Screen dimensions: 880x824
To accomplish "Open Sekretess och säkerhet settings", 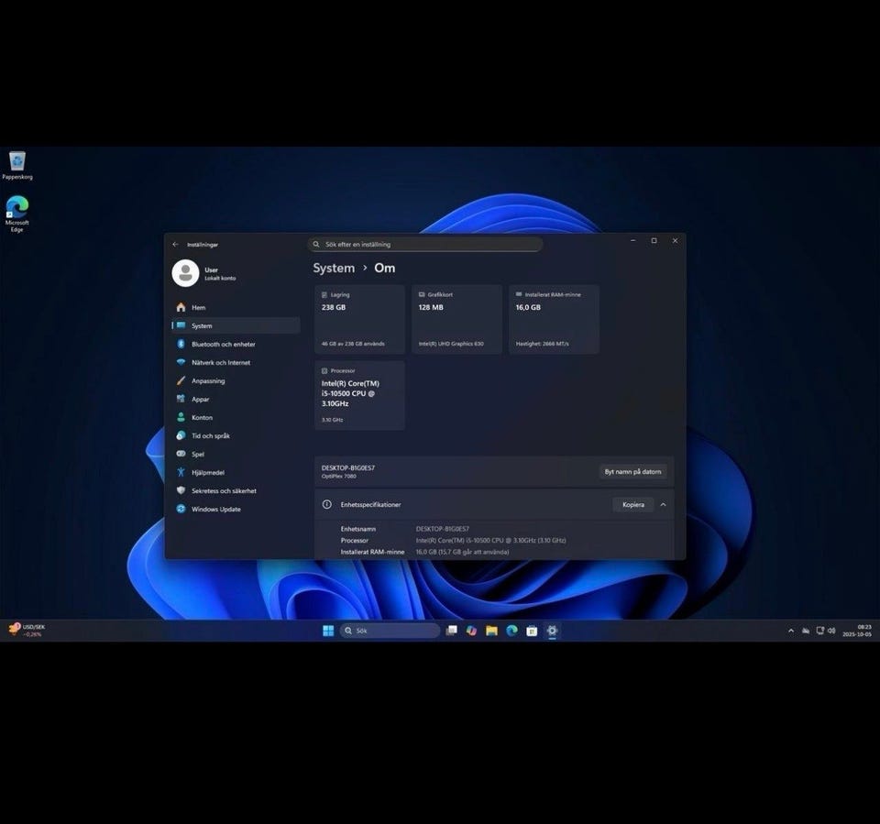I will point(224,491).
